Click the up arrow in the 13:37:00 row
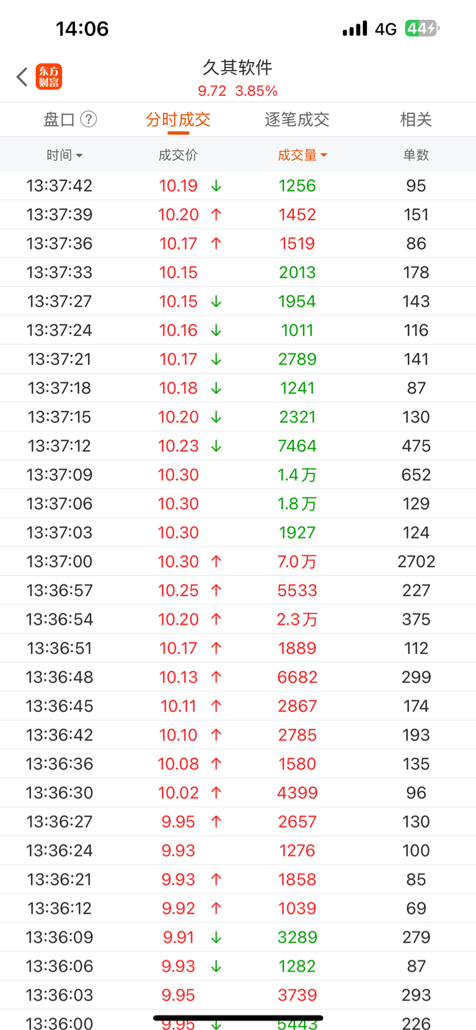This screenshot has height=1030, width=476. coord(216,561)
